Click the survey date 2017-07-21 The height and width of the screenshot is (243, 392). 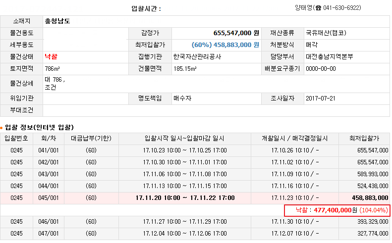coord(321,98)
